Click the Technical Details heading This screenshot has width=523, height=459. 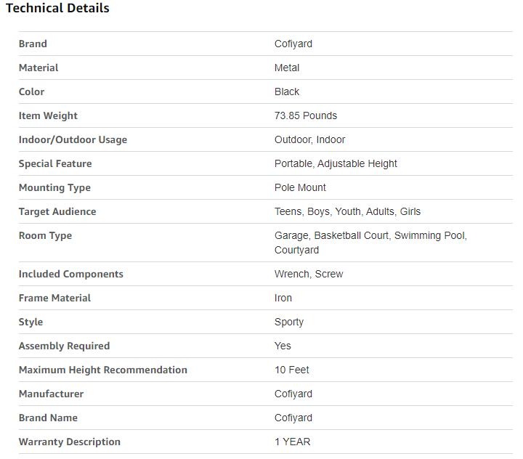(57, 8)
